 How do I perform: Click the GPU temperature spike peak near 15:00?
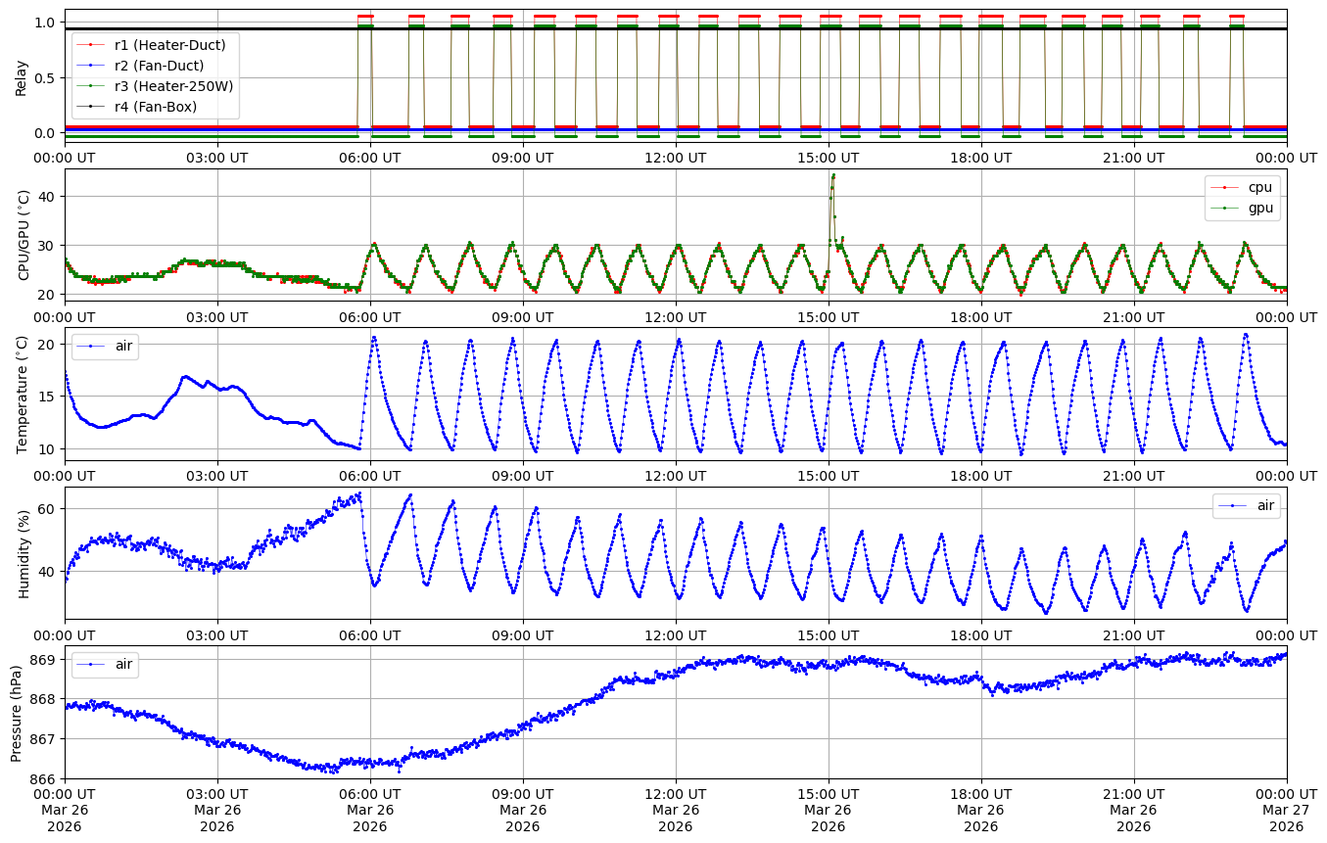pos(833,175)
